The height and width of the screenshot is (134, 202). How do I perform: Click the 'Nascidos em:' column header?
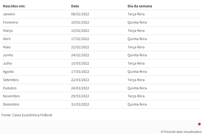[x=14, y=6]
